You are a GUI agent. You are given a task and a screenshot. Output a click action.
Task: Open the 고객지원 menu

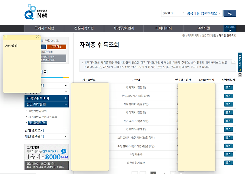pos(203,28)
